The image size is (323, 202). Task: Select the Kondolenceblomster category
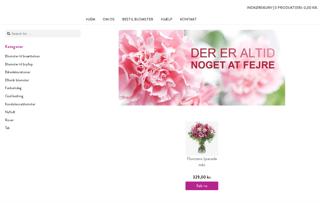(x=20, y=104)
